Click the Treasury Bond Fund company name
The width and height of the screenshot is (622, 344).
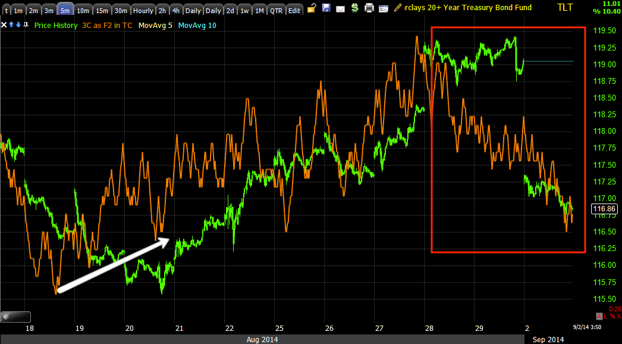tap(467, 8)
